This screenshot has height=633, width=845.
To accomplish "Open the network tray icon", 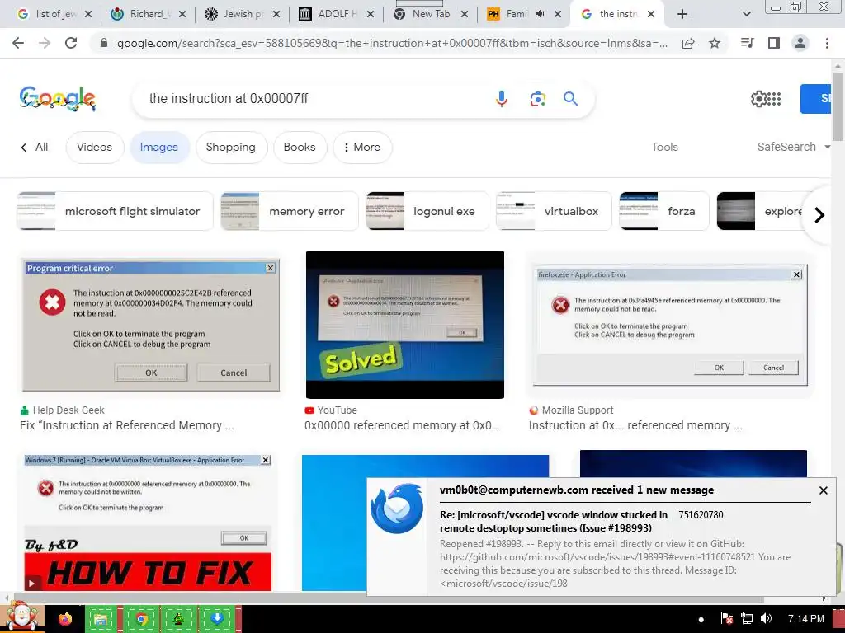I will tap(746, 618).
